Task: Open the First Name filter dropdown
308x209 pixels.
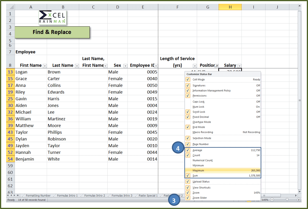Action: (45, 66)
